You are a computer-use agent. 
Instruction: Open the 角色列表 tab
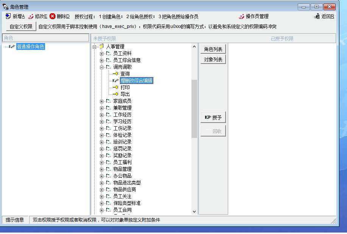click(213, 49)
